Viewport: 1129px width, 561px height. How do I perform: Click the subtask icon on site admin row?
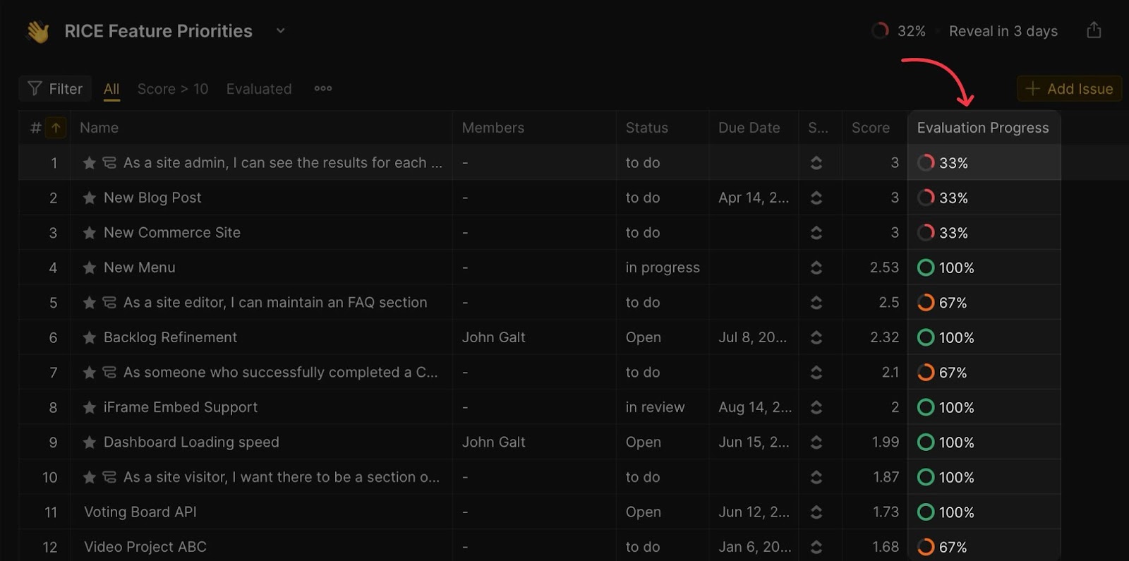pyautogui.click(x=109, y=163)
